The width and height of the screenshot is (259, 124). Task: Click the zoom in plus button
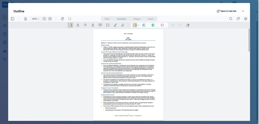pyautogui.click(x=50, y=19)
